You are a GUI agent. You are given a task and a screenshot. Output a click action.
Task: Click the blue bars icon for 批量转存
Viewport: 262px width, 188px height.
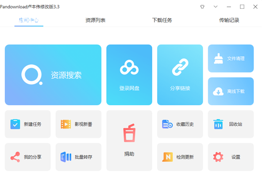66,157
